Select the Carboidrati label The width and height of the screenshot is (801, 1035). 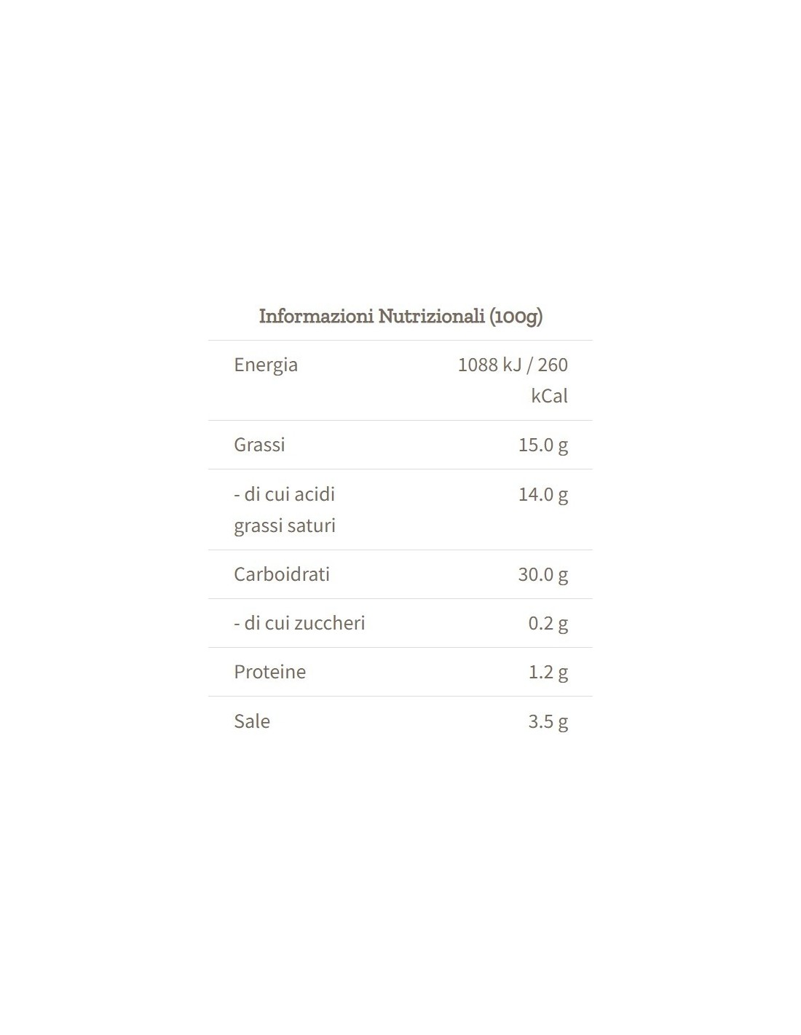pos(282,574)
